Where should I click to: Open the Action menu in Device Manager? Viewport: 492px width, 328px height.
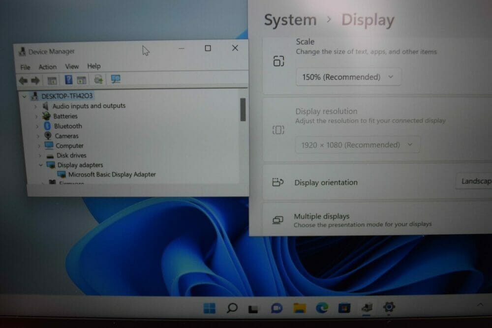tap(48, 67)
